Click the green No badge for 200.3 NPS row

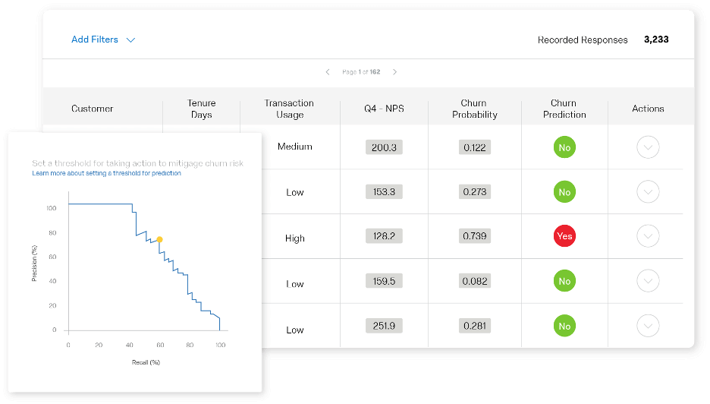tap(564, 147)
